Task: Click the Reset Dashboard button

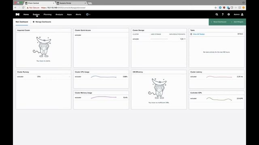Action: 219,22
